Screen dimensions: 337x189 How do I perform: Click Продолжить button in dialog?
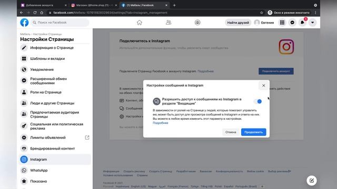coord(254,132)
